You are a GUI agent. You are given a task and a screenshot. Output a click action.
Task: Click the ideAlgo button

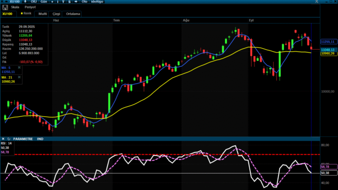[x=98, y=2]
